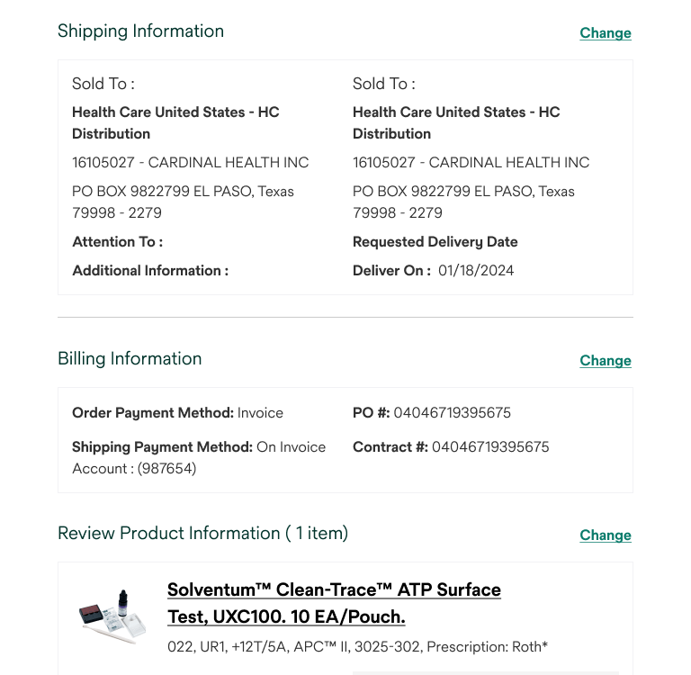Click the Sold To label above Attention To
This screenshot has height=675, width=691.
(103, 84)
